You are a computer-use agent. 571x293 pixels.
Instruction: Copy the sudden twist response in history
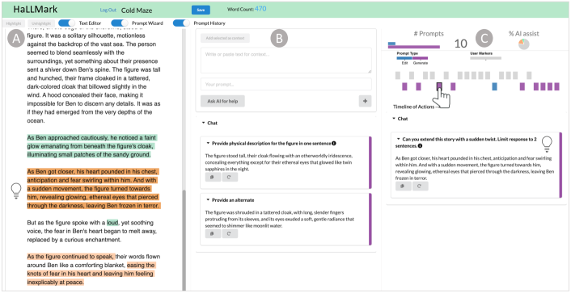403,186
